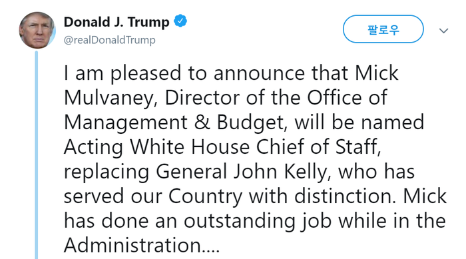The height and width of the screenshot is (259, 466).
Task: Click the word "replacing" in the tweet
Action: coord(107,172)
